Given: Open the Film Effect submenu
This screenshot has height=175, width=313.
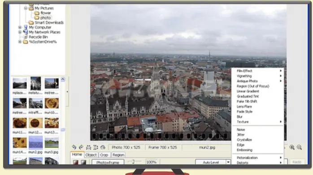Looking at the screenshot, I should pyautogui.click(x=258, y=71).
